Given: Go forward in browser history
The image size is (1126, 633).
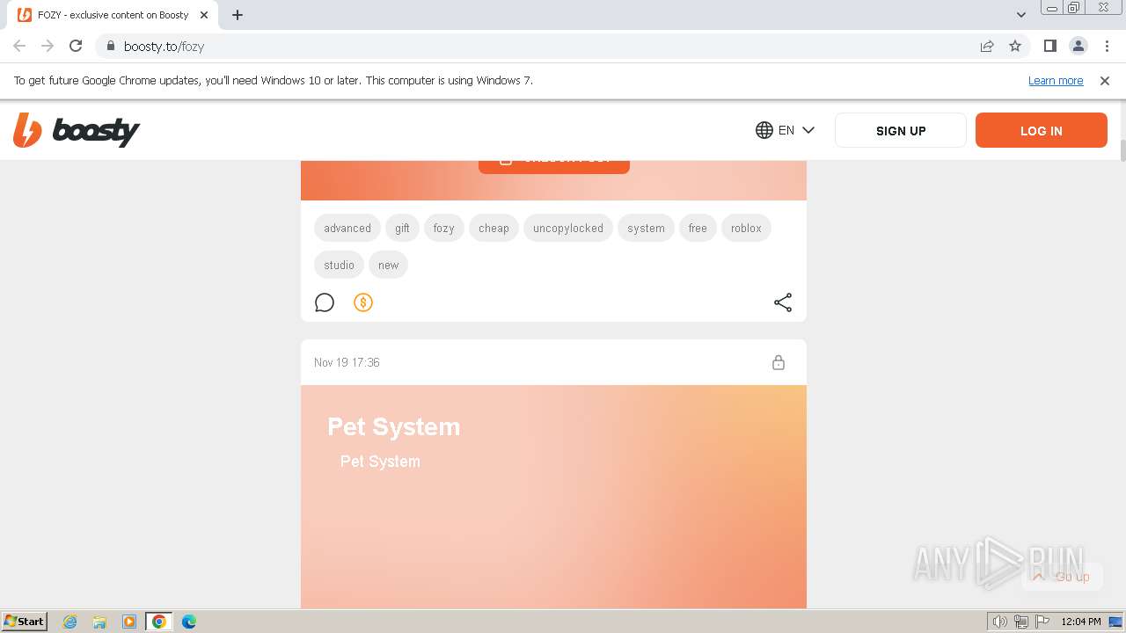Looking at the screenshot, I should pos(48,46).
